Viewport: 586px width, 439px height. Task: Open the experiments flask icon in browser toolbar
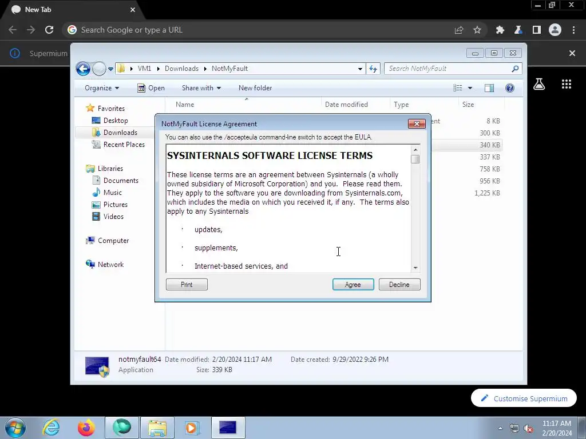[518, 30]
